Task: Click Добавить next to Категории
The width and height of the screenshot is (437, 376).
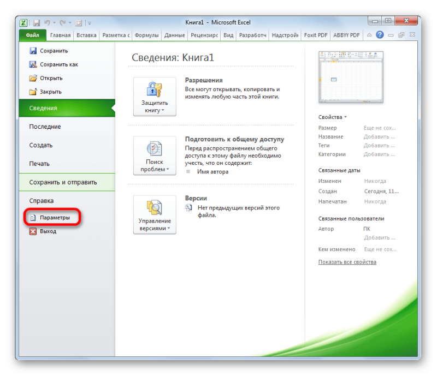Action: pos(379,154)
